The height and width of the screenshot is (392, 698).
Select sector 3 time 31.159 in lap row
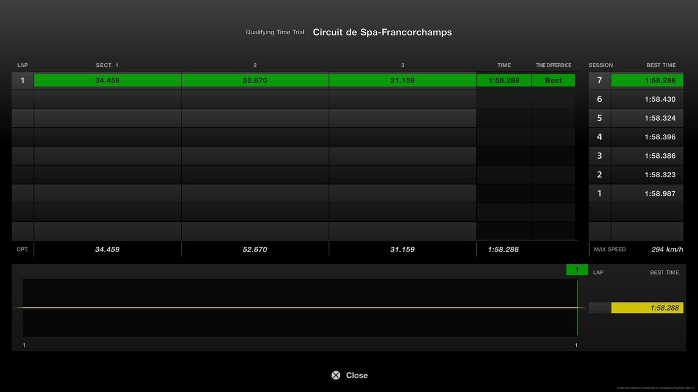(x=403, y=81)
